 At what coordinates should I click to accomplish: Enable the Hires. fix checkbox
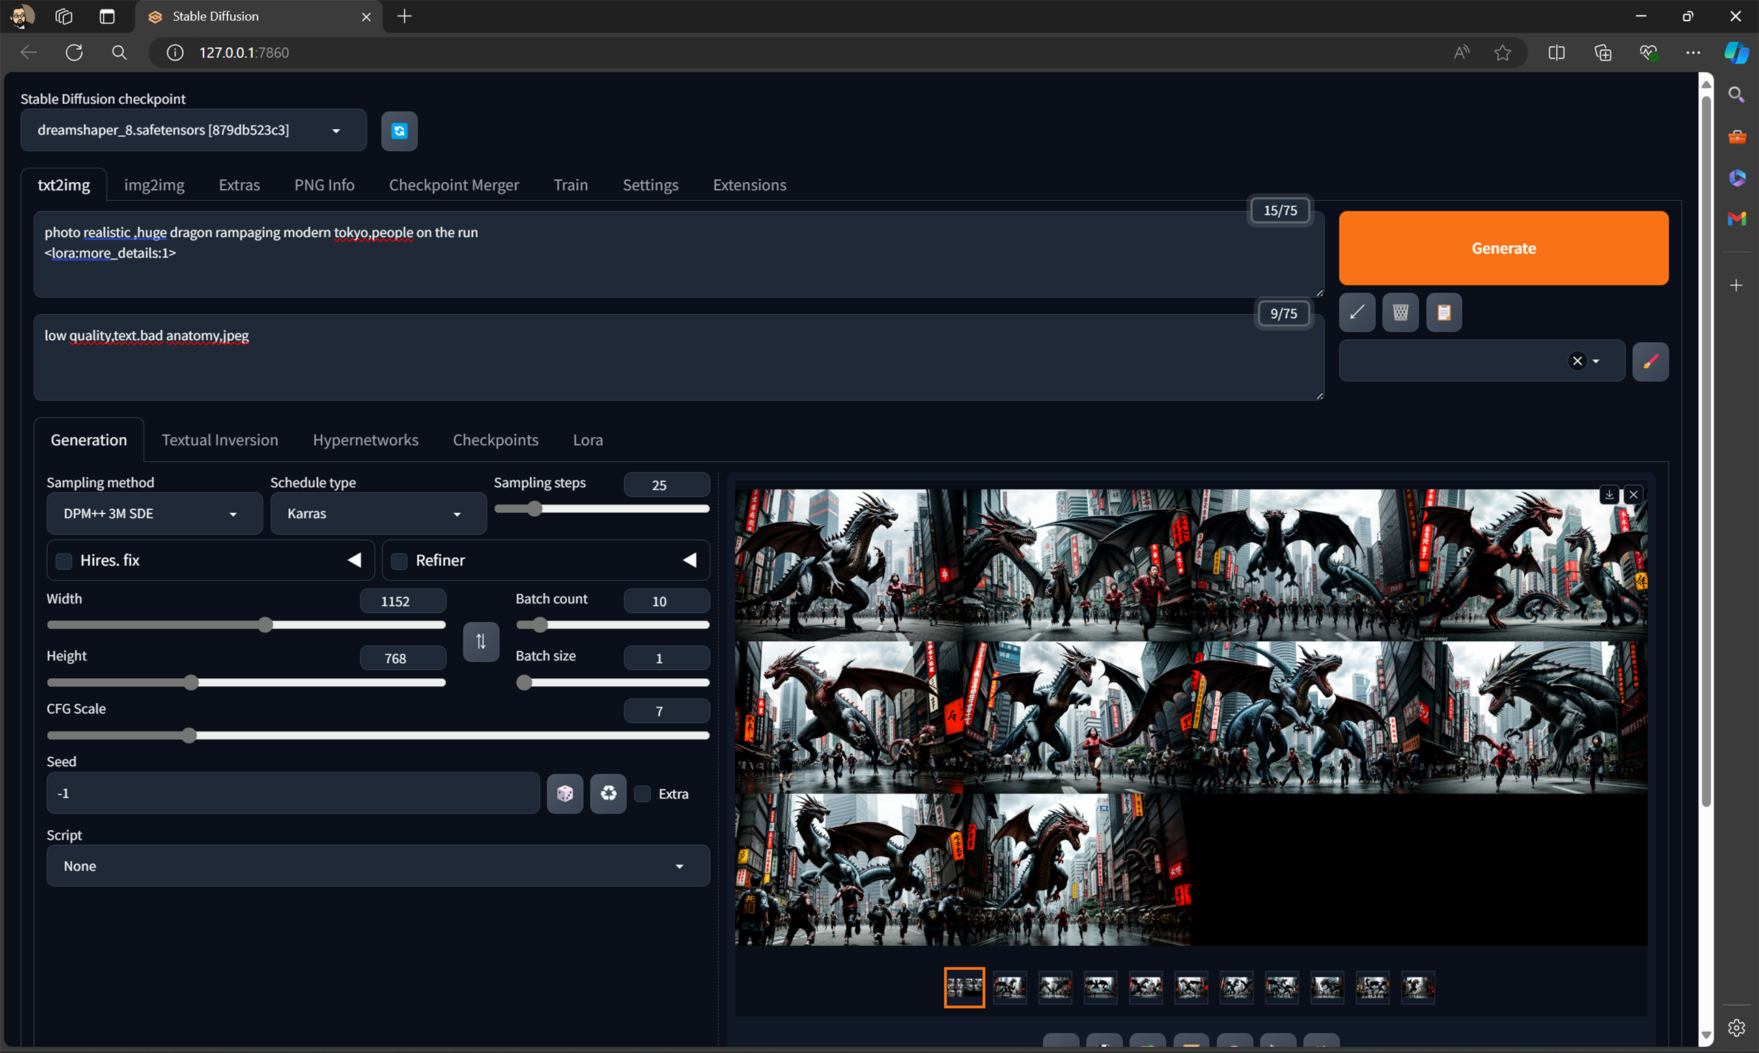[x=64, y=561]
